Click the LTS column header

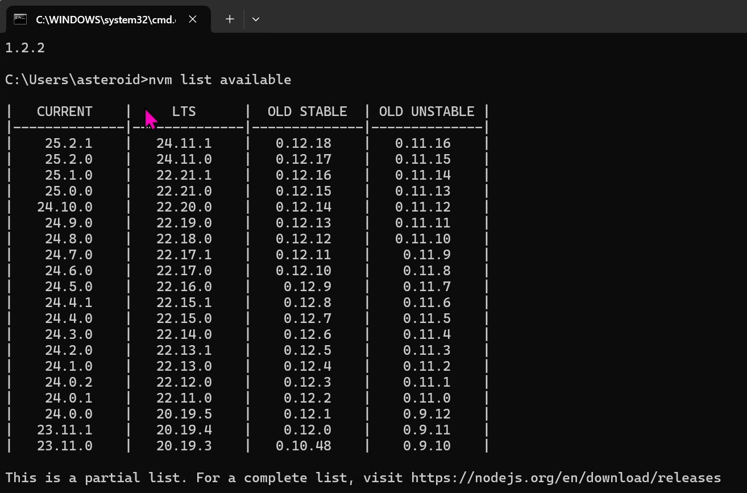184,111
